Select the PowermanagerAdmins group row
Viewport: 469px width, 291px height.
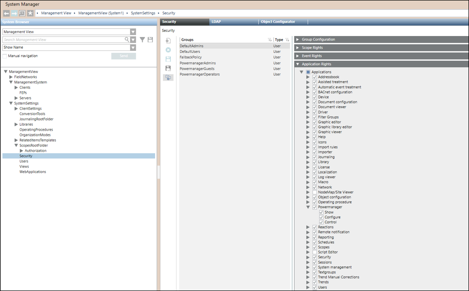point(198,63)
